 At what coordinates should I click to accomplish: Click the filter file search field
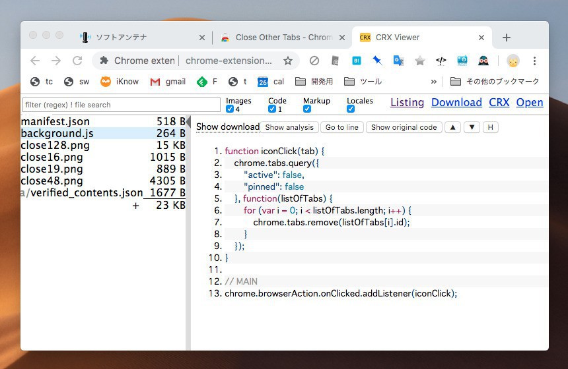tap(121, 105)
